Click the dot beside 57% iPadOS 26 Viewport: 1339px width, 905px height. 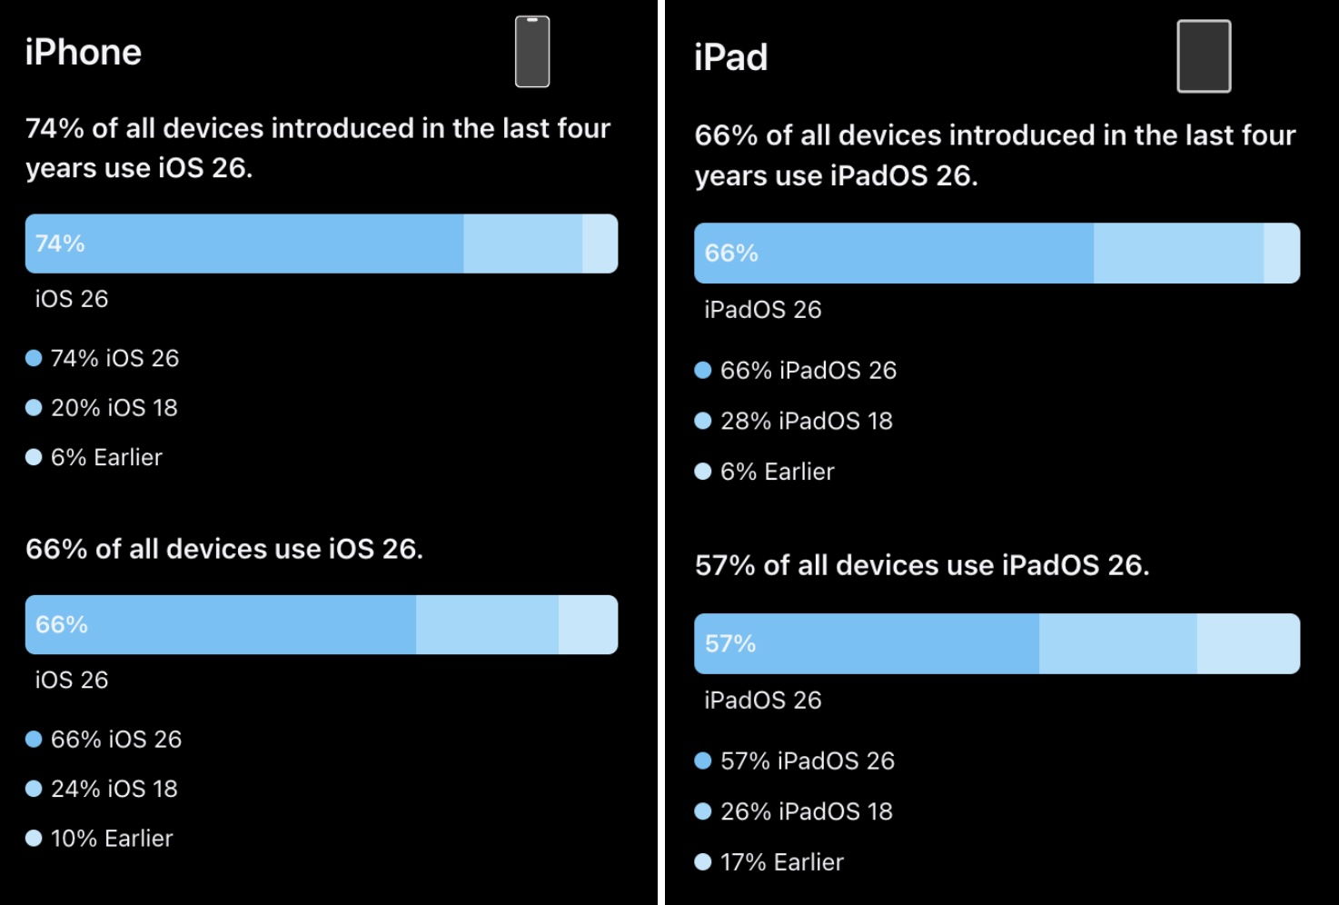(702, 761)
